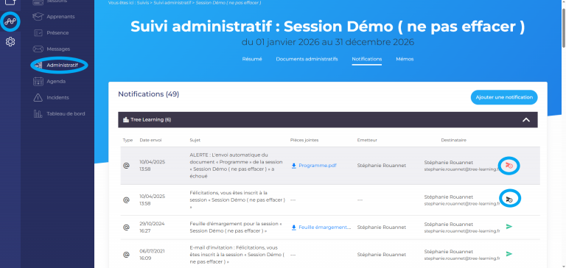
Task: Click the scheduled-send icon on 10/04/2025 Félicitations row
Action: click(509, 199)
